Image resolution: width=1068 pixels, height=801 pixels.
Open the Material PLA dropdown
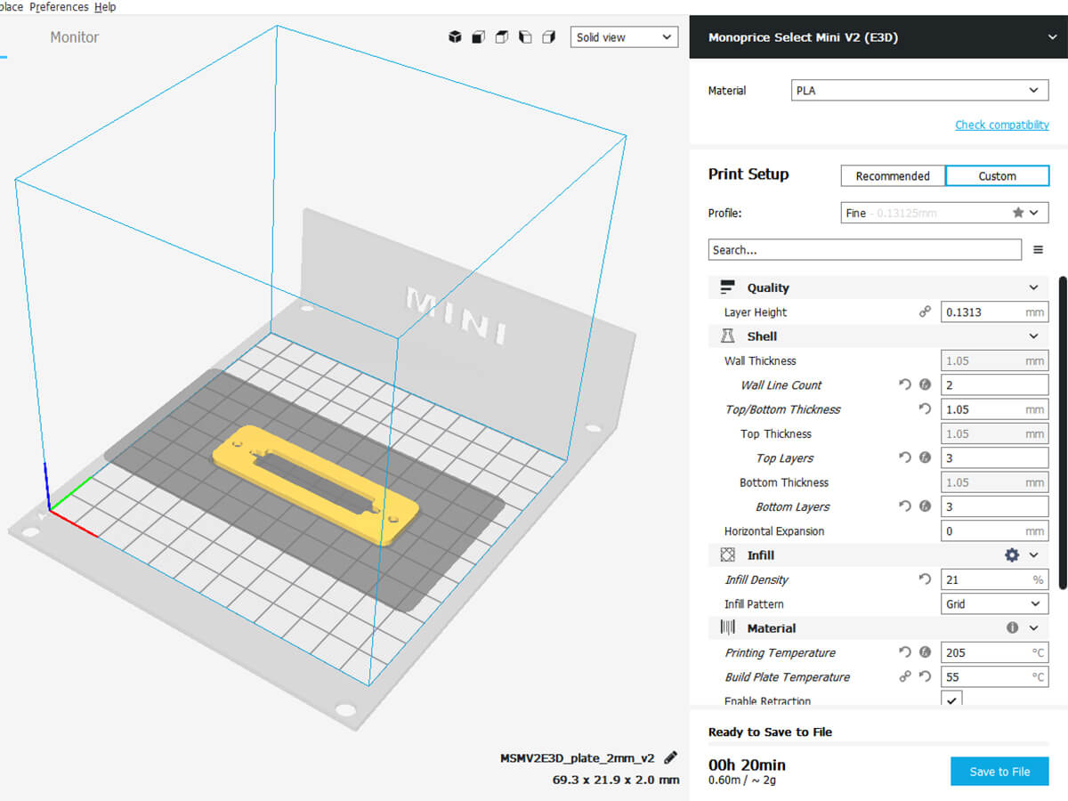919,91
